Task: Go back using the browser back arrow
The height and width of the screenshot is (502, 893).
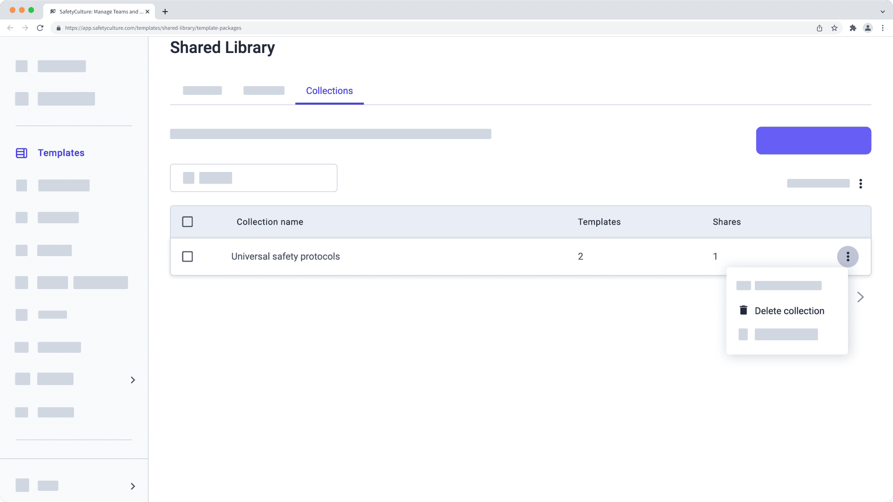Action: [10, 28]
